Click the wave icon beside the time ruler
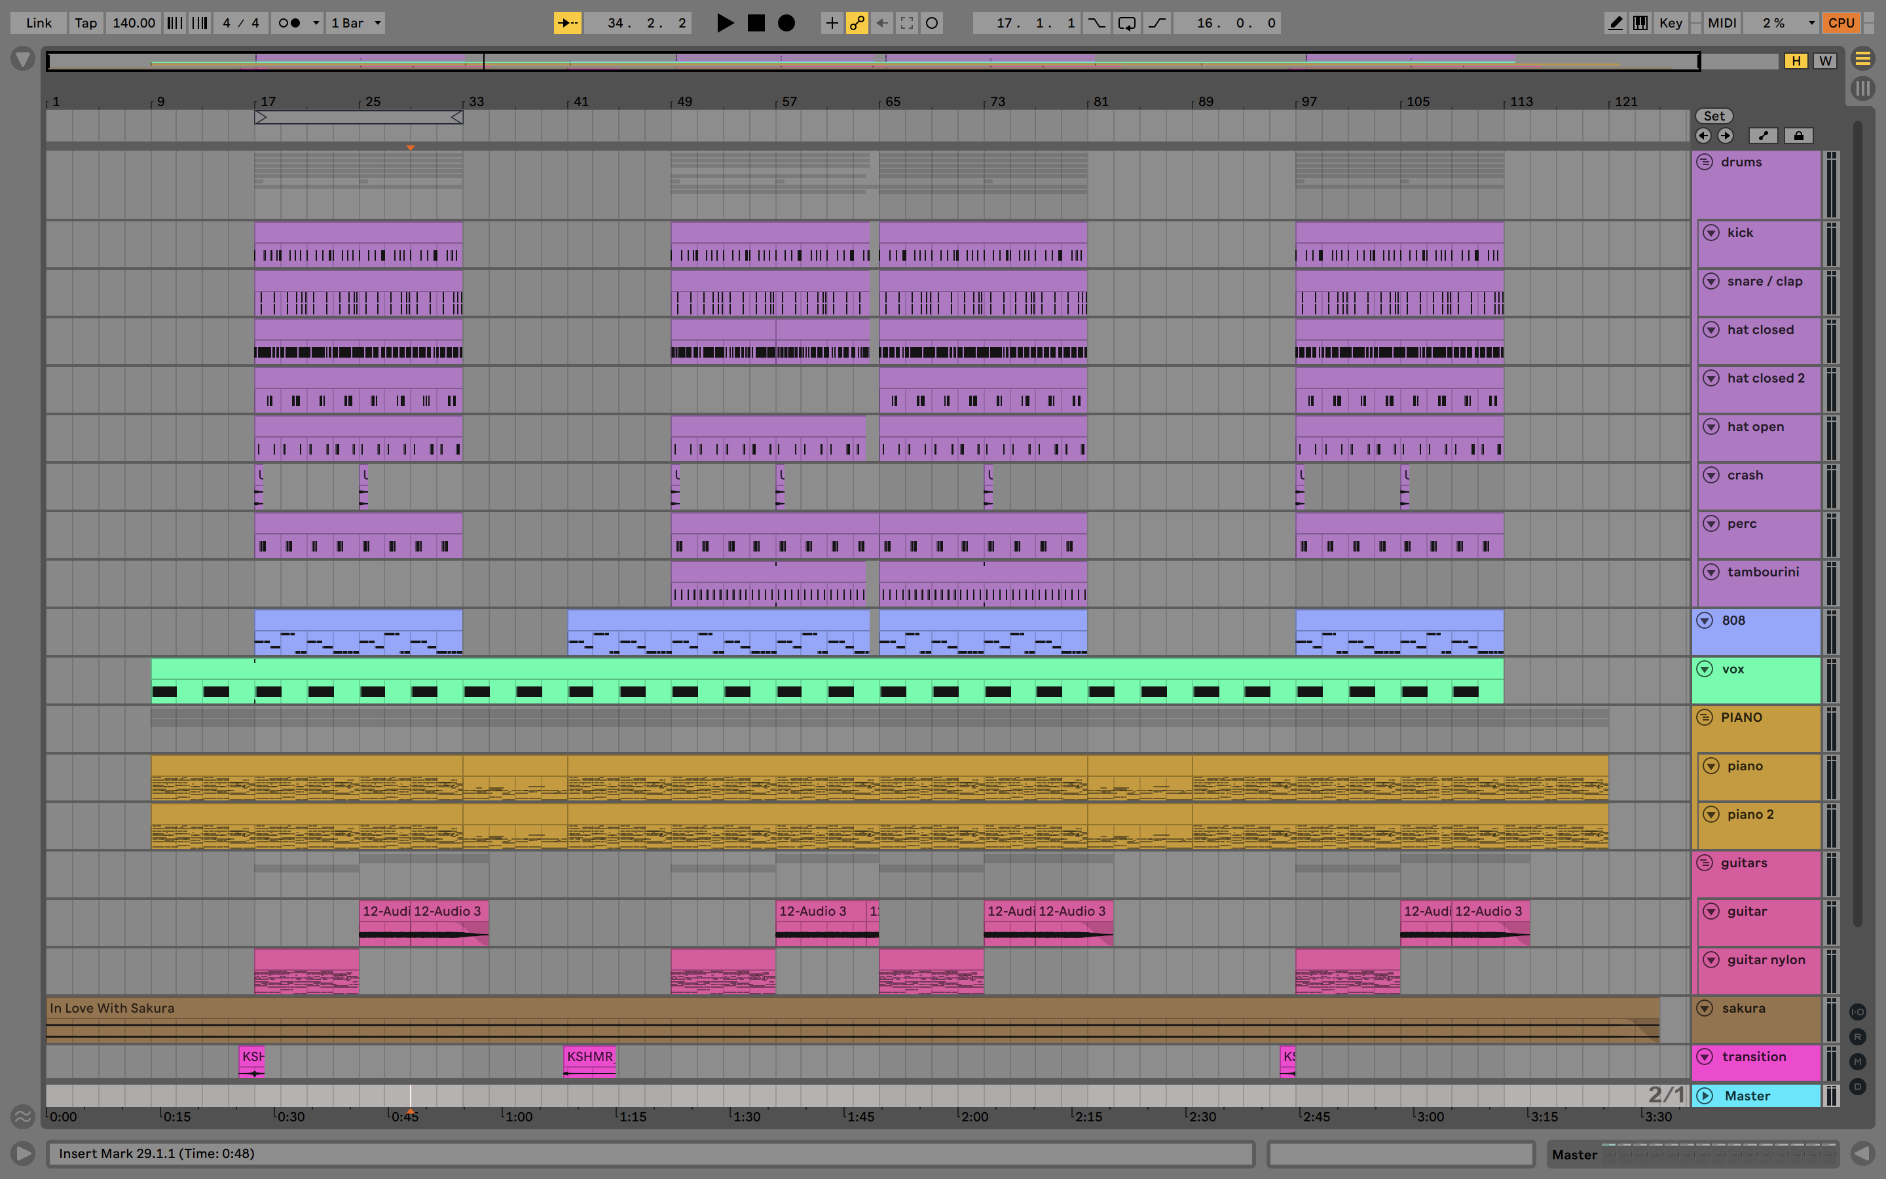Image resolution: width=1886 pixels, height=1179 pixels. [23, 1116]
